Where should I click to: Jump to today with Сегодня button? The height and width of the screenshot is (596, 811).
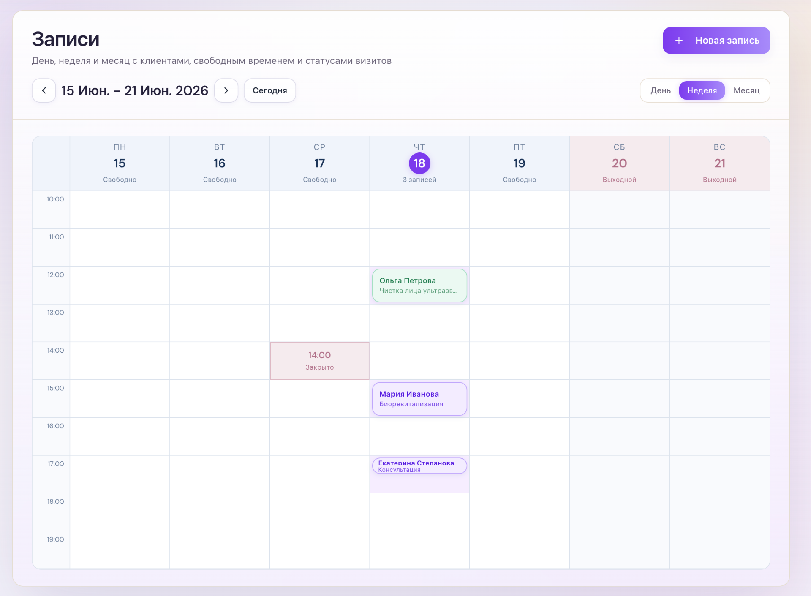(269, 90)
